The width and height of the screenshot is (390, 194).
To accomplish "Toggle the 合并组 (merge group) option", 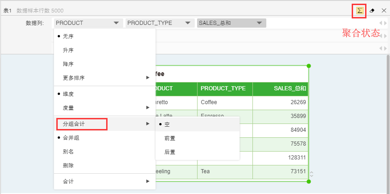I will [x=71, y=137].
